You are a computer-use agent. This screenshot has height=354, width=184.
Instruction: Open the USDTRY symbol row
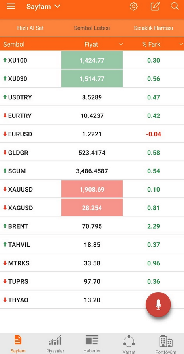pyautogui.click(x=92, y=97)
